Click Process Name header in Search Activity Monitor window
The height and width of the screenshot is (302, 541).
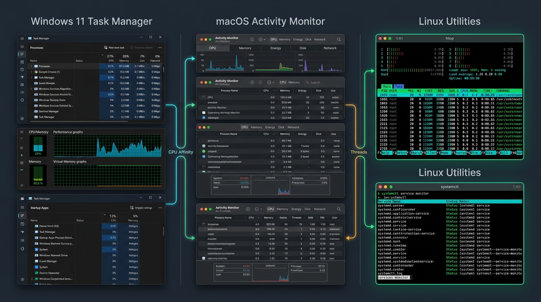point(229,90)
